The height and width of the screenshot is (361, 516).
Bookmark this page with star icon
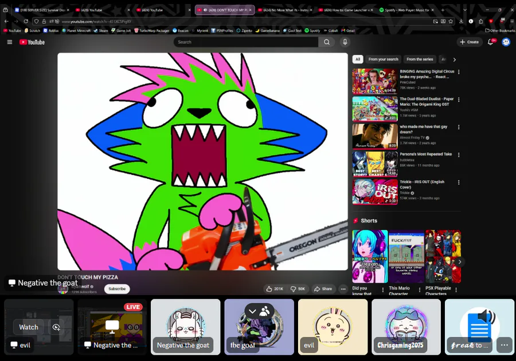point(451,21)
